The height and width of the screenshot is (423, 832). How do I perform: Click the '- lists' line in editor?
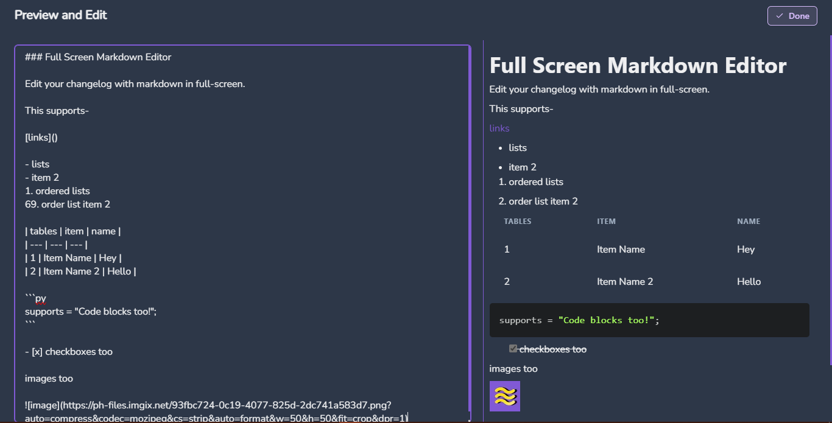coord(37,164)
